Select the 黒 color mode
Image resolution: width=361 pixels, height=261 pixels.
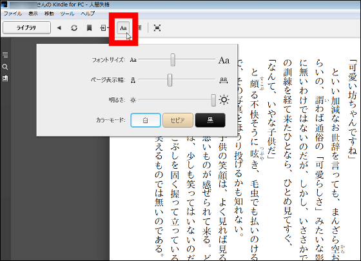(210, 120)
